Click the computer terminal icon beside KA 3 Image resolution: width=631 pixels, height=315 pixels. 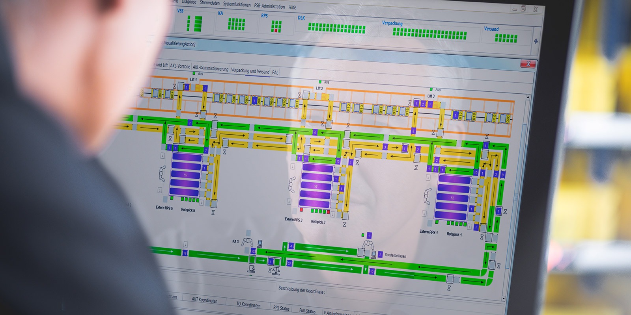[x=260, y=244]
